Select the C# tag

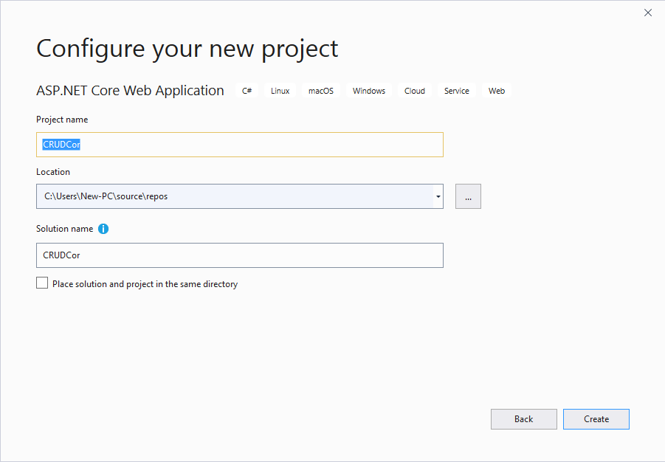point(247,91)
